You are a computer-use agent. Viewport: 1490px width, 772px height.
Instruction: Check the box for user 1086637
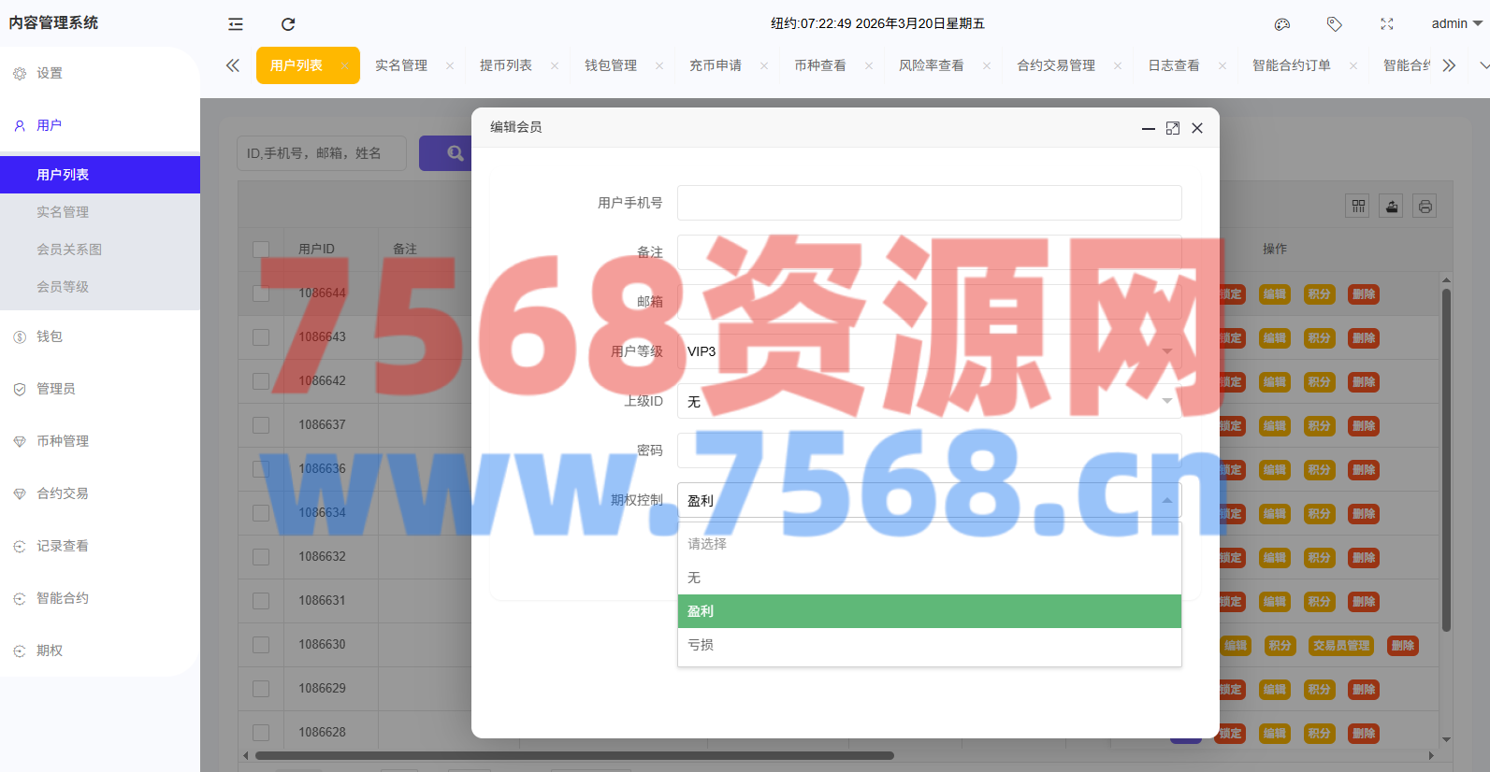[x=261, y=425]
